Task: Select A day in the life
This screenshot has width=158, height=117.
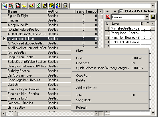Action: 27,25
